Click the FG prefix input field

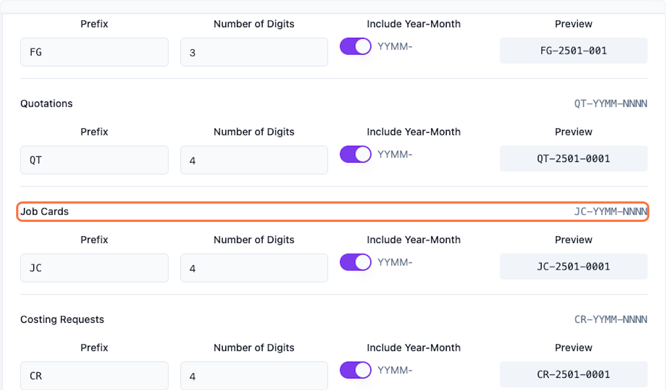pyautogui.click(x=94, y=53)
